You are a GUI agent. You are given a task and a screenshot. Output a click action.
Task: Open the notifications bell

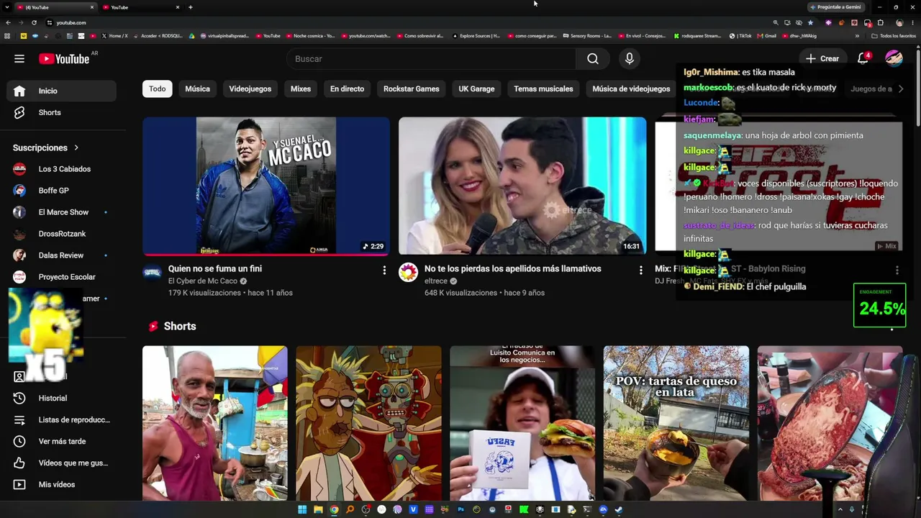tap(863, 59)
